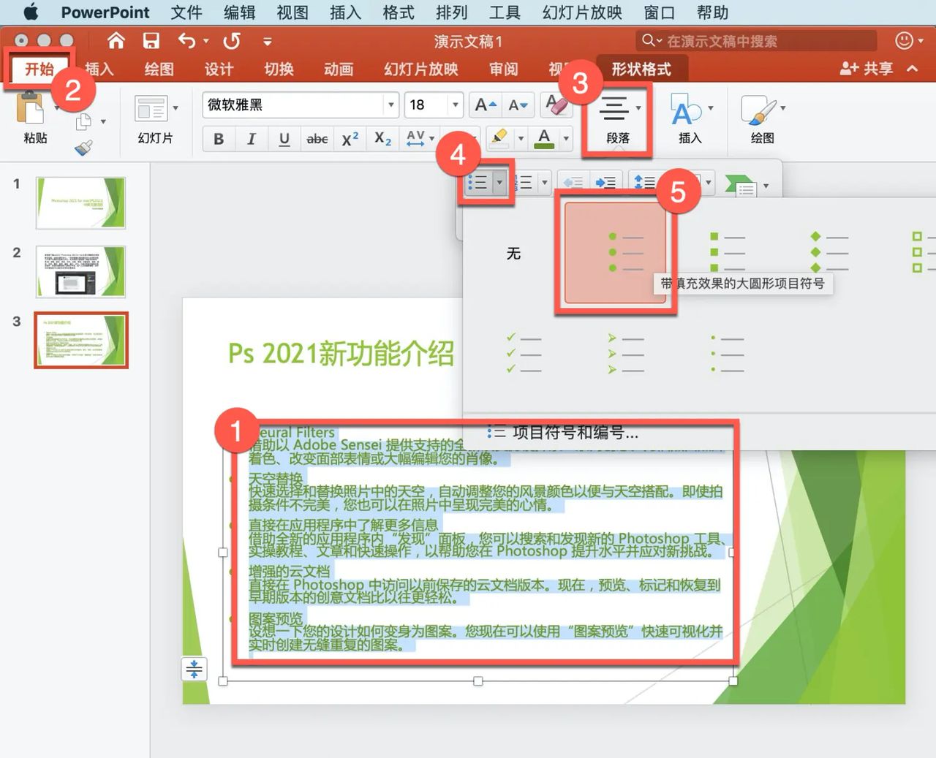936x758 pixels.
Task: Select the small dot bullet style
Action: [x=728, y=354]
